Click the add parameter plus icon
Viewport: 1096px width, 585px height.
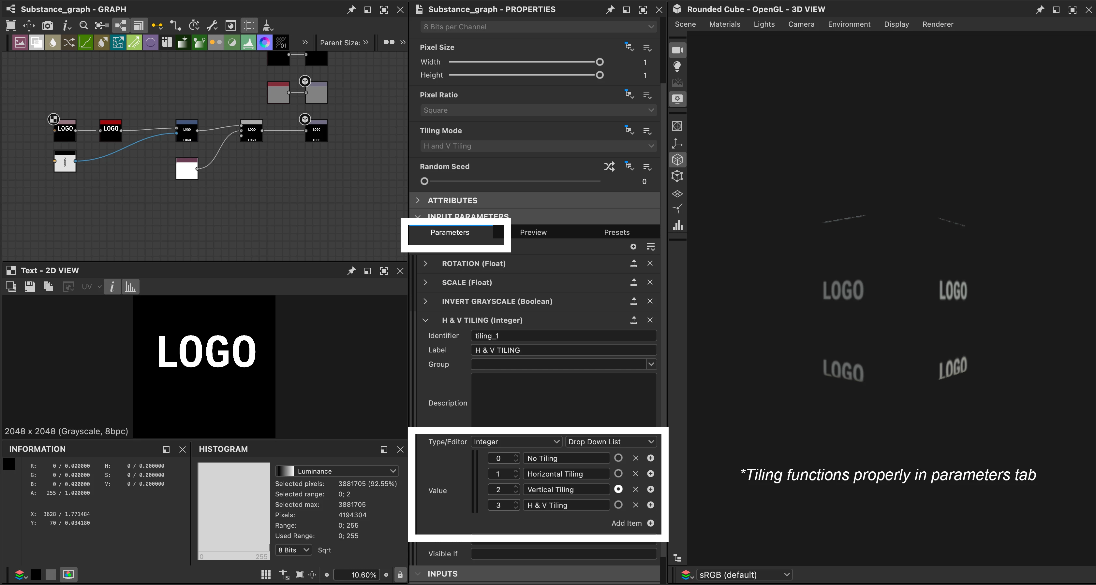click(x=633, y=247)
